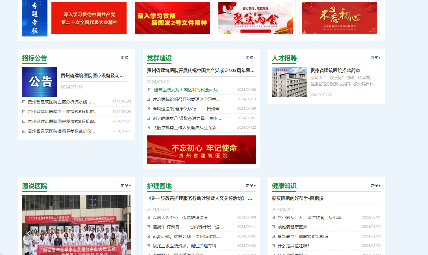This screenshot has width=428, height=255.
Task: Open 贵州省建筑医院医疗设备及耗... headline
Action: 92,75
